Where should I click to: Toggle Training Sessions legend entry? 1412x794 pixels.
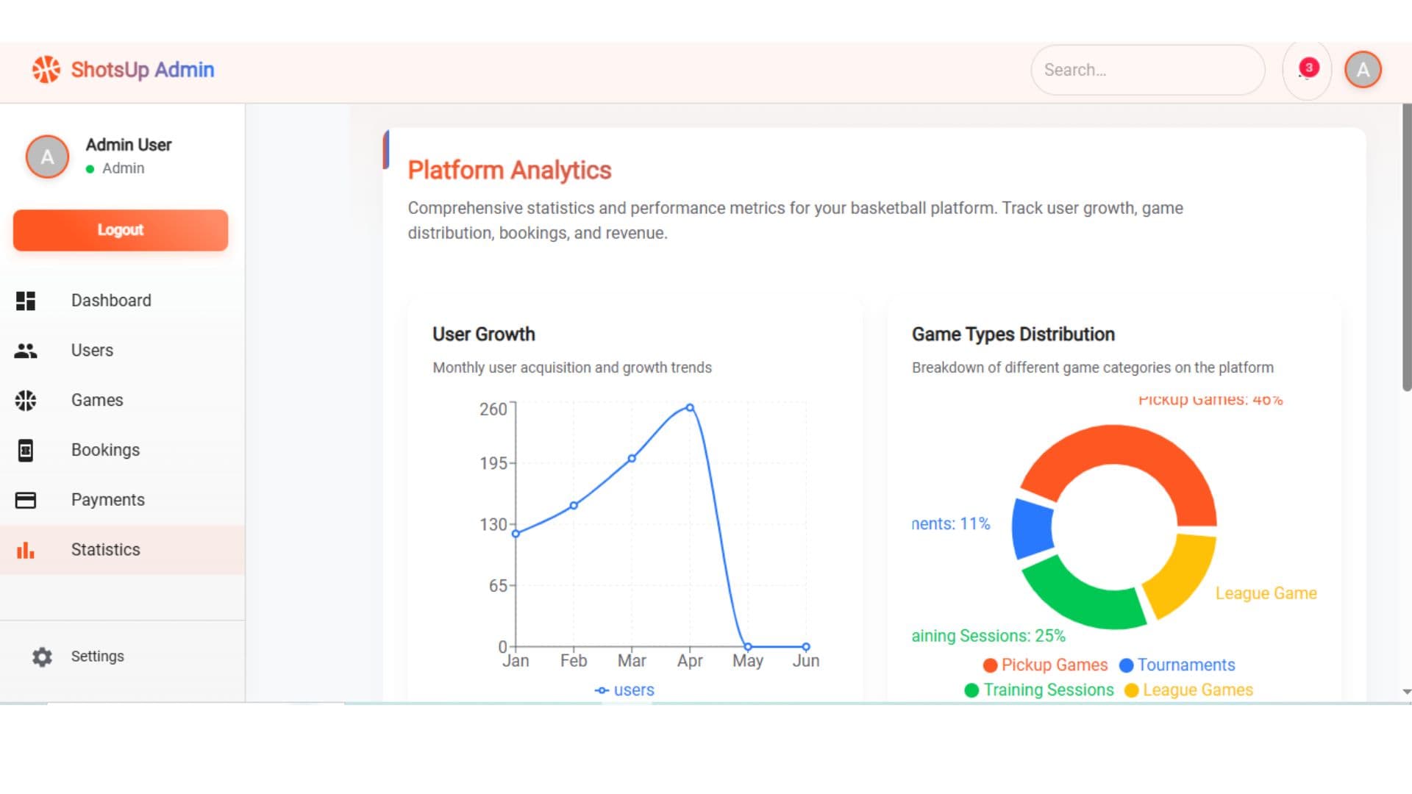[1040, 690]
